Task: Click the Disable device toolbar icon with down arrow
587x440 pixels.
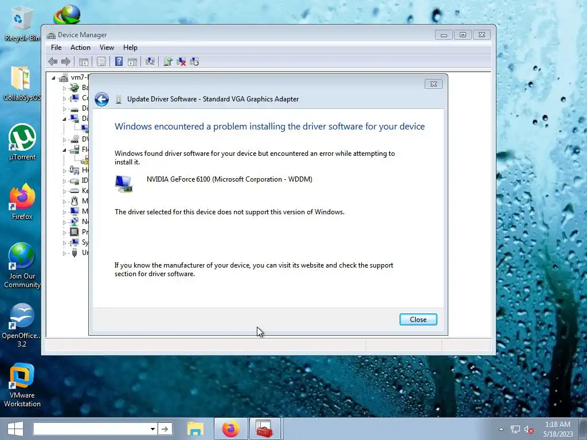Action: pos(194,62)
